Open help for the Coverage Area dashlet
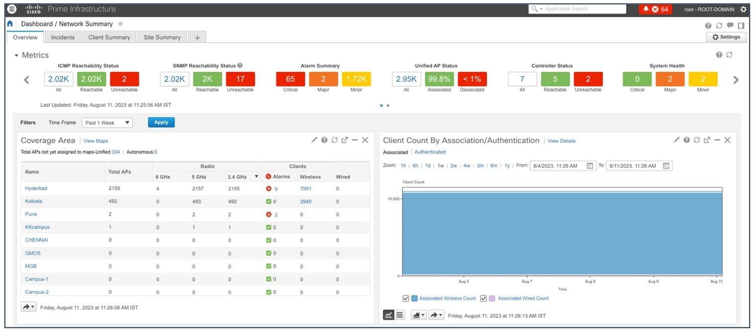 324,140
